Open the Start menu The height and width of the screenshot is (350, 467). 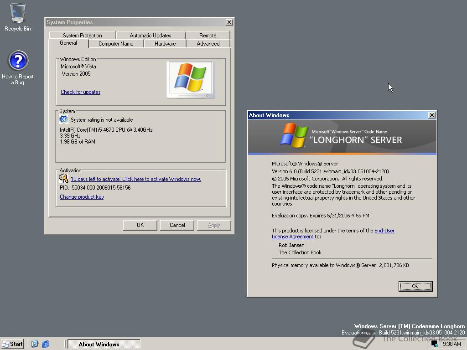[12, 344]
